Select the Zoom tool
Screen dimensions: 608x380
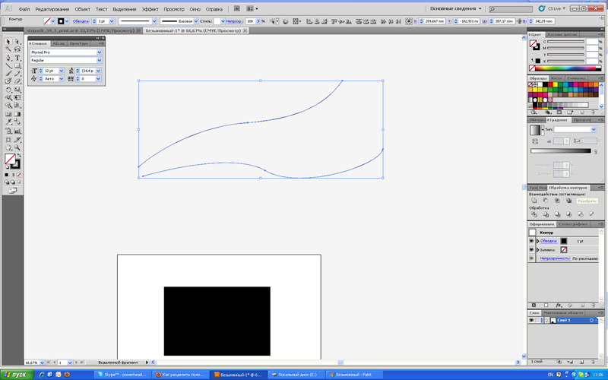point(17,147)
